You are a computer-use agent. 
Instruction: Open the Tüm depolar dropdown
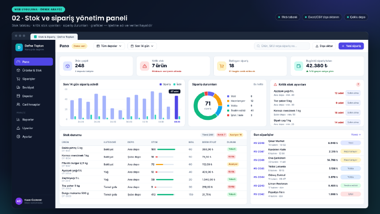[109, 46]
